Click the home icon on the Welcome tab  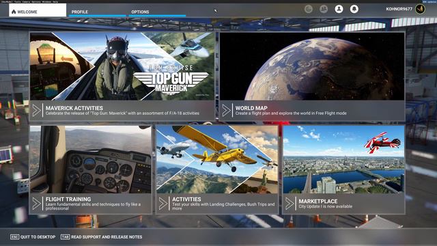14,12
